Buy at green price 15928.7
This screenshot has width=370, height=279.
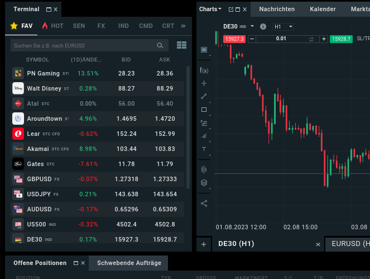pos(341,39)
